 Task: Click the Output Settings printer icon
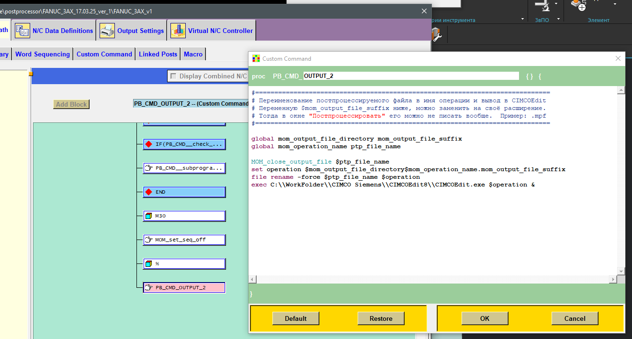tap(107, 31)
